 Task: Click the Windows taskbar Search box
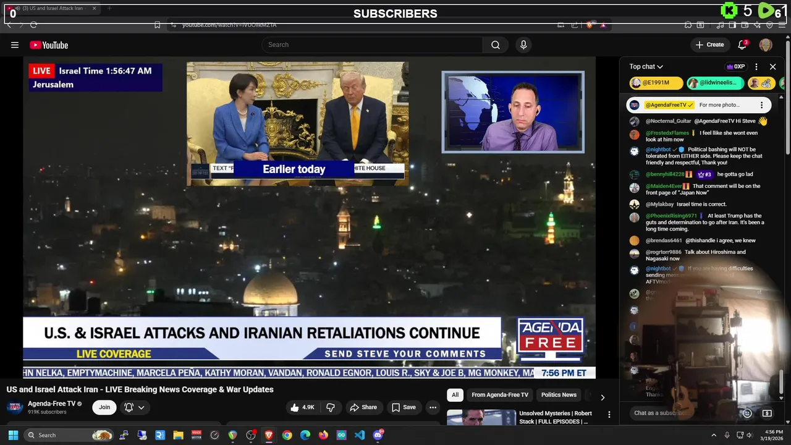click(x=69, y=435)
